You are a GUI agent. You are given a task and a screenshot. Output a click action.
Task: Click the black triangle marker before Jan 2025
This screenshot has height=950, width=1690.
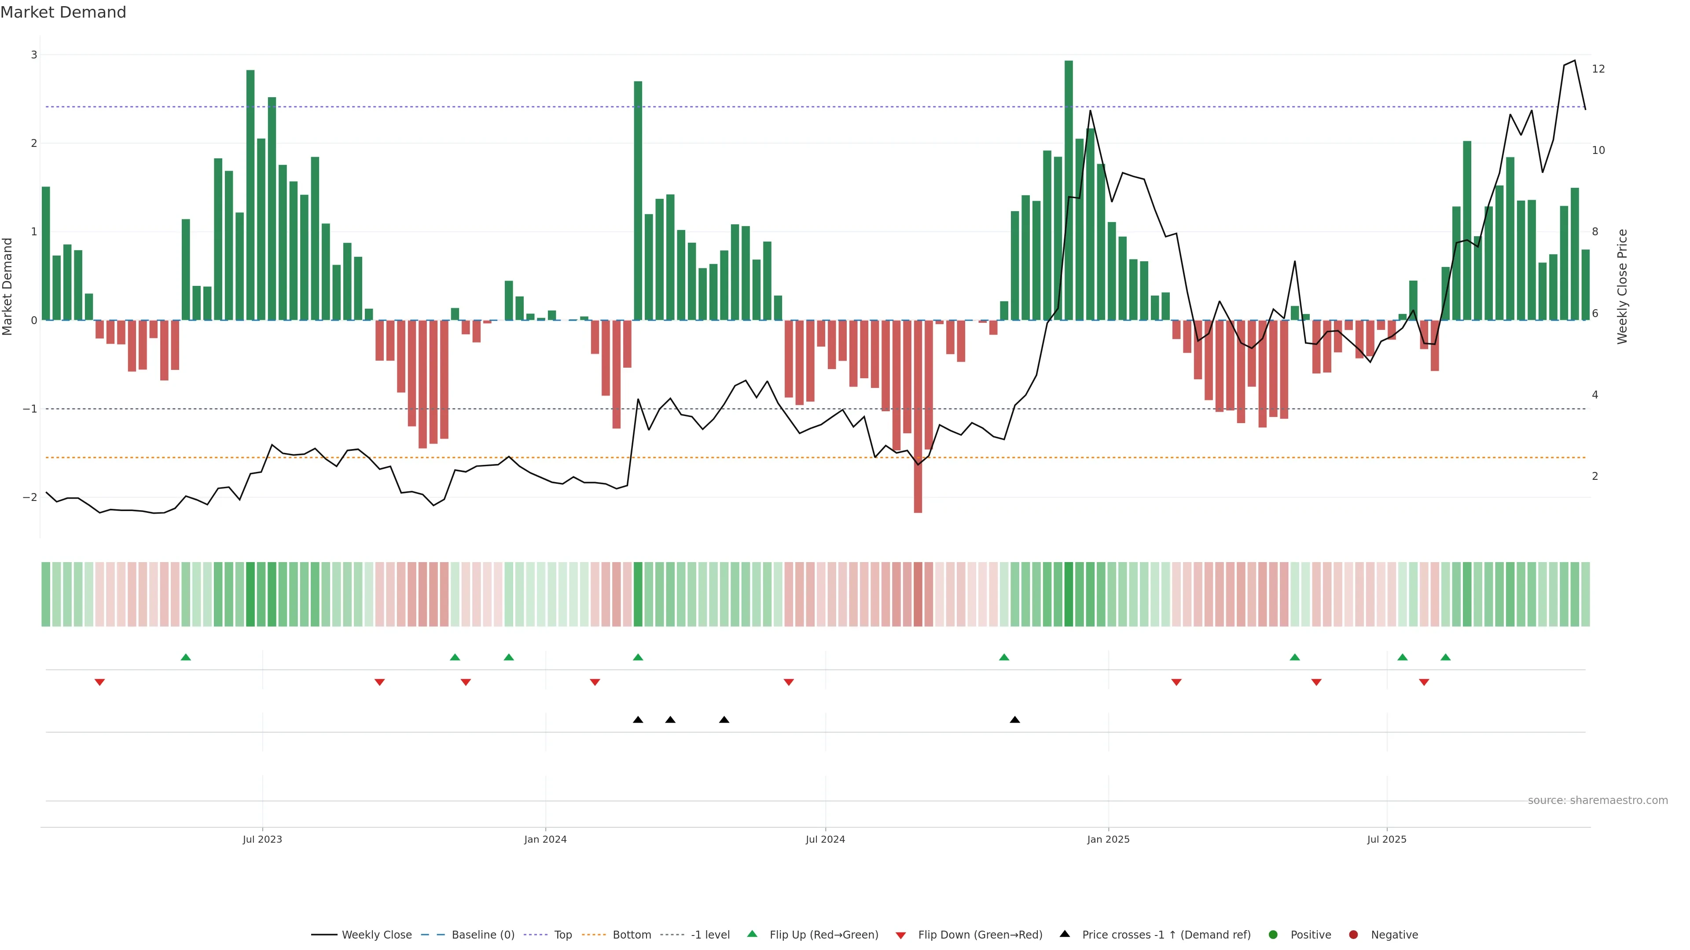point(1015,720)
